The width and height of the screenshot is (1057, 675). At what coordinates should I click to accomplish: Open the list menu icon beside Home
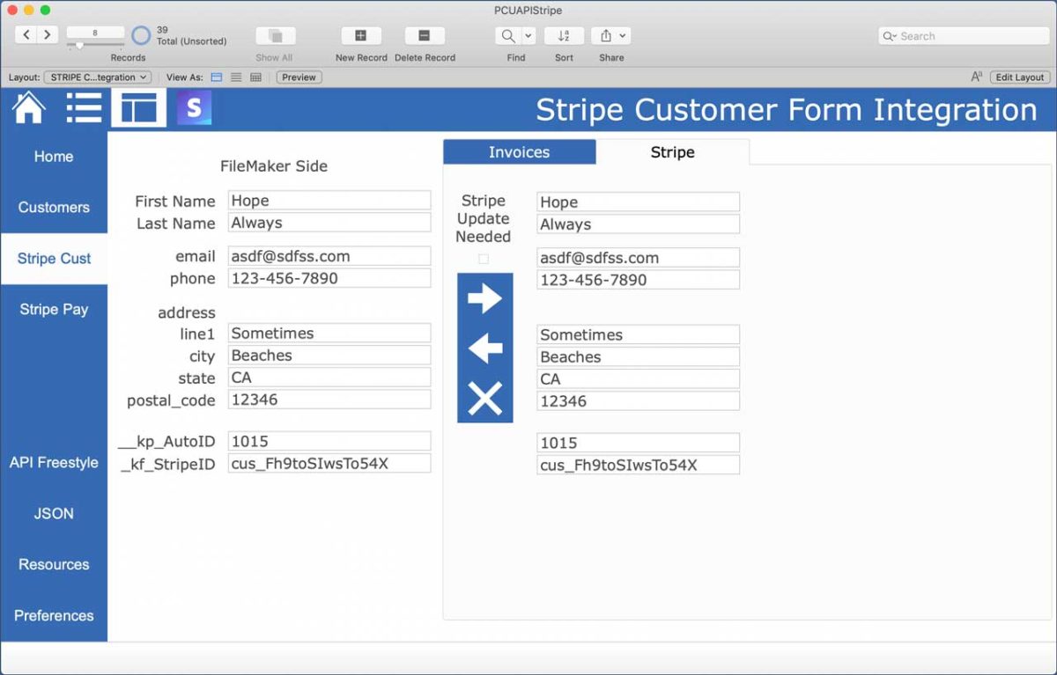tap(84, 106)
